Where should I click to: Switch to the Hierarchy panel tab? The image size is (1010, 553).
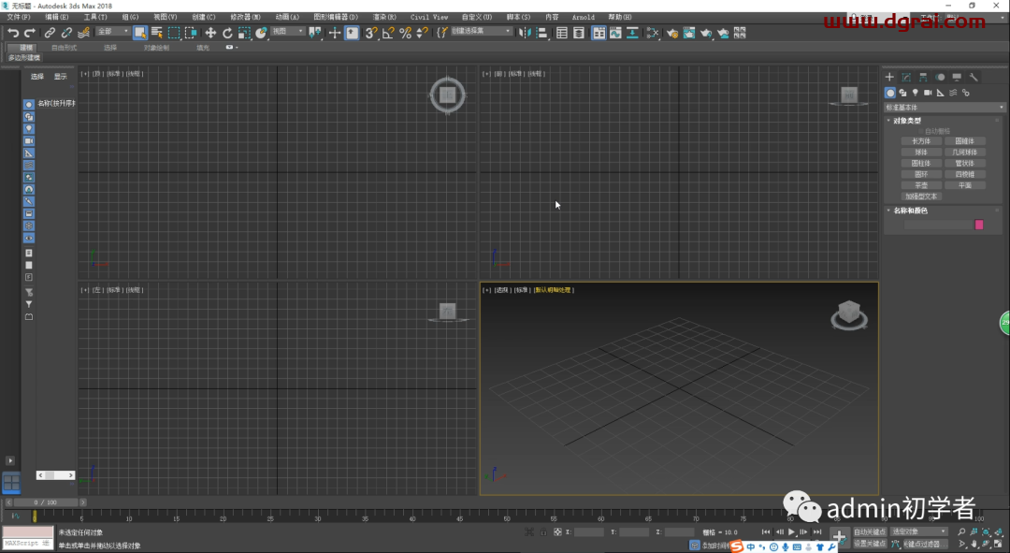click(x=923, y=77)
